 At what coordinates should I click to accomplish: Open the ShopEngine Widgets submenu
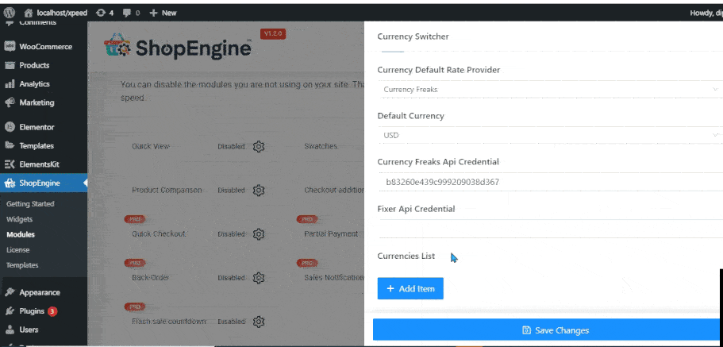(x=19, y=219)
